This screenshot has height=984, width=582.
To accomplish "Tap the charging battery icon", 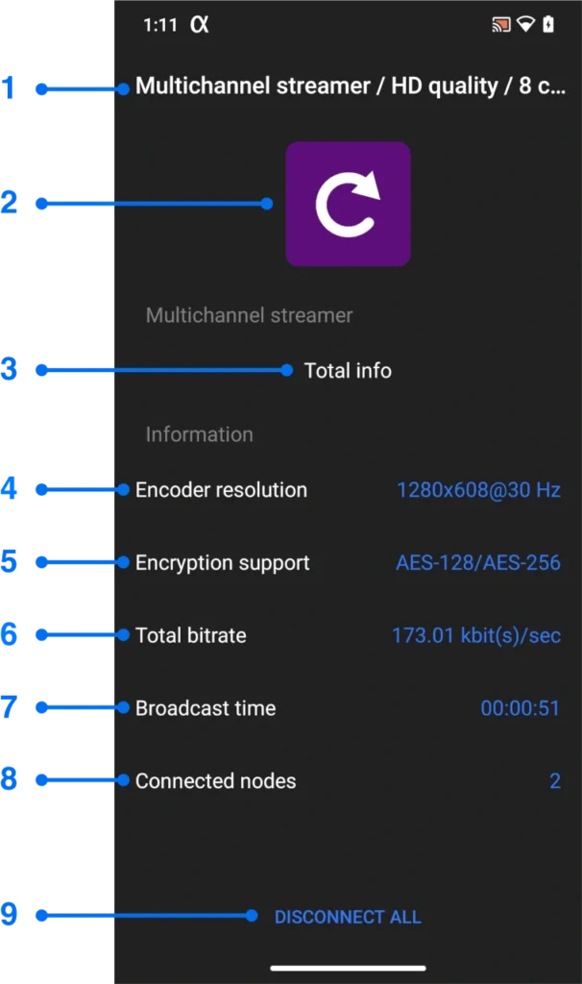I will (549, 25).
